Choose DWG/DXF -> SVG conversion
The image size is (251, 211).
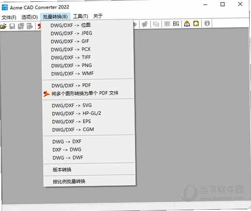[88, 105]
